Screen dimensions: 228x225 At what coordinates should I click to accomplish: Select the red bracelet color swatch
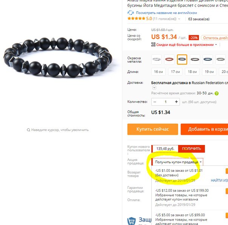[169, 59]
